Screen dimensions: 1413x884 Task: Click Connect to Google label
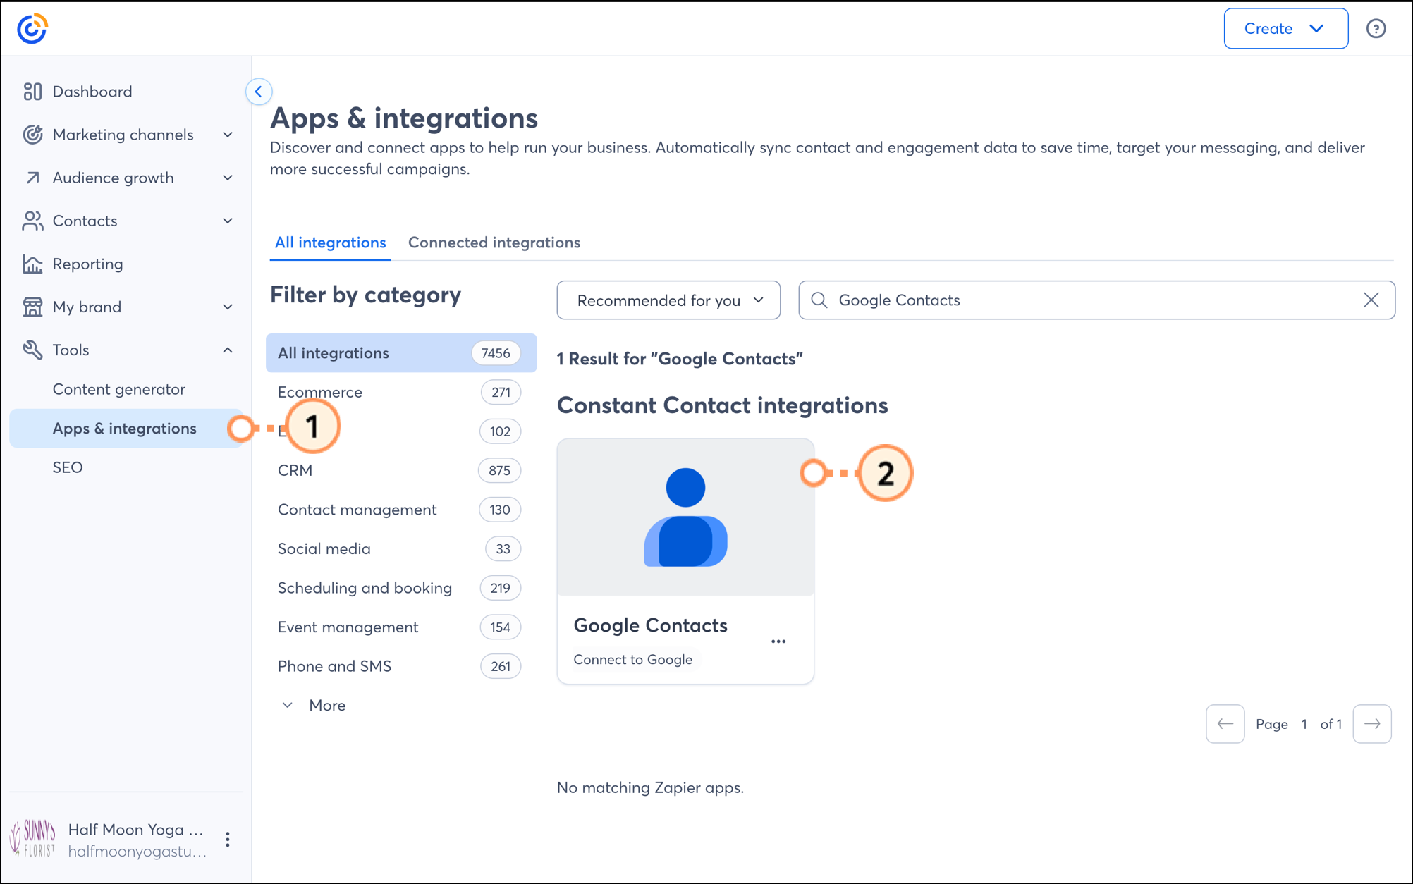click(633, 660)
